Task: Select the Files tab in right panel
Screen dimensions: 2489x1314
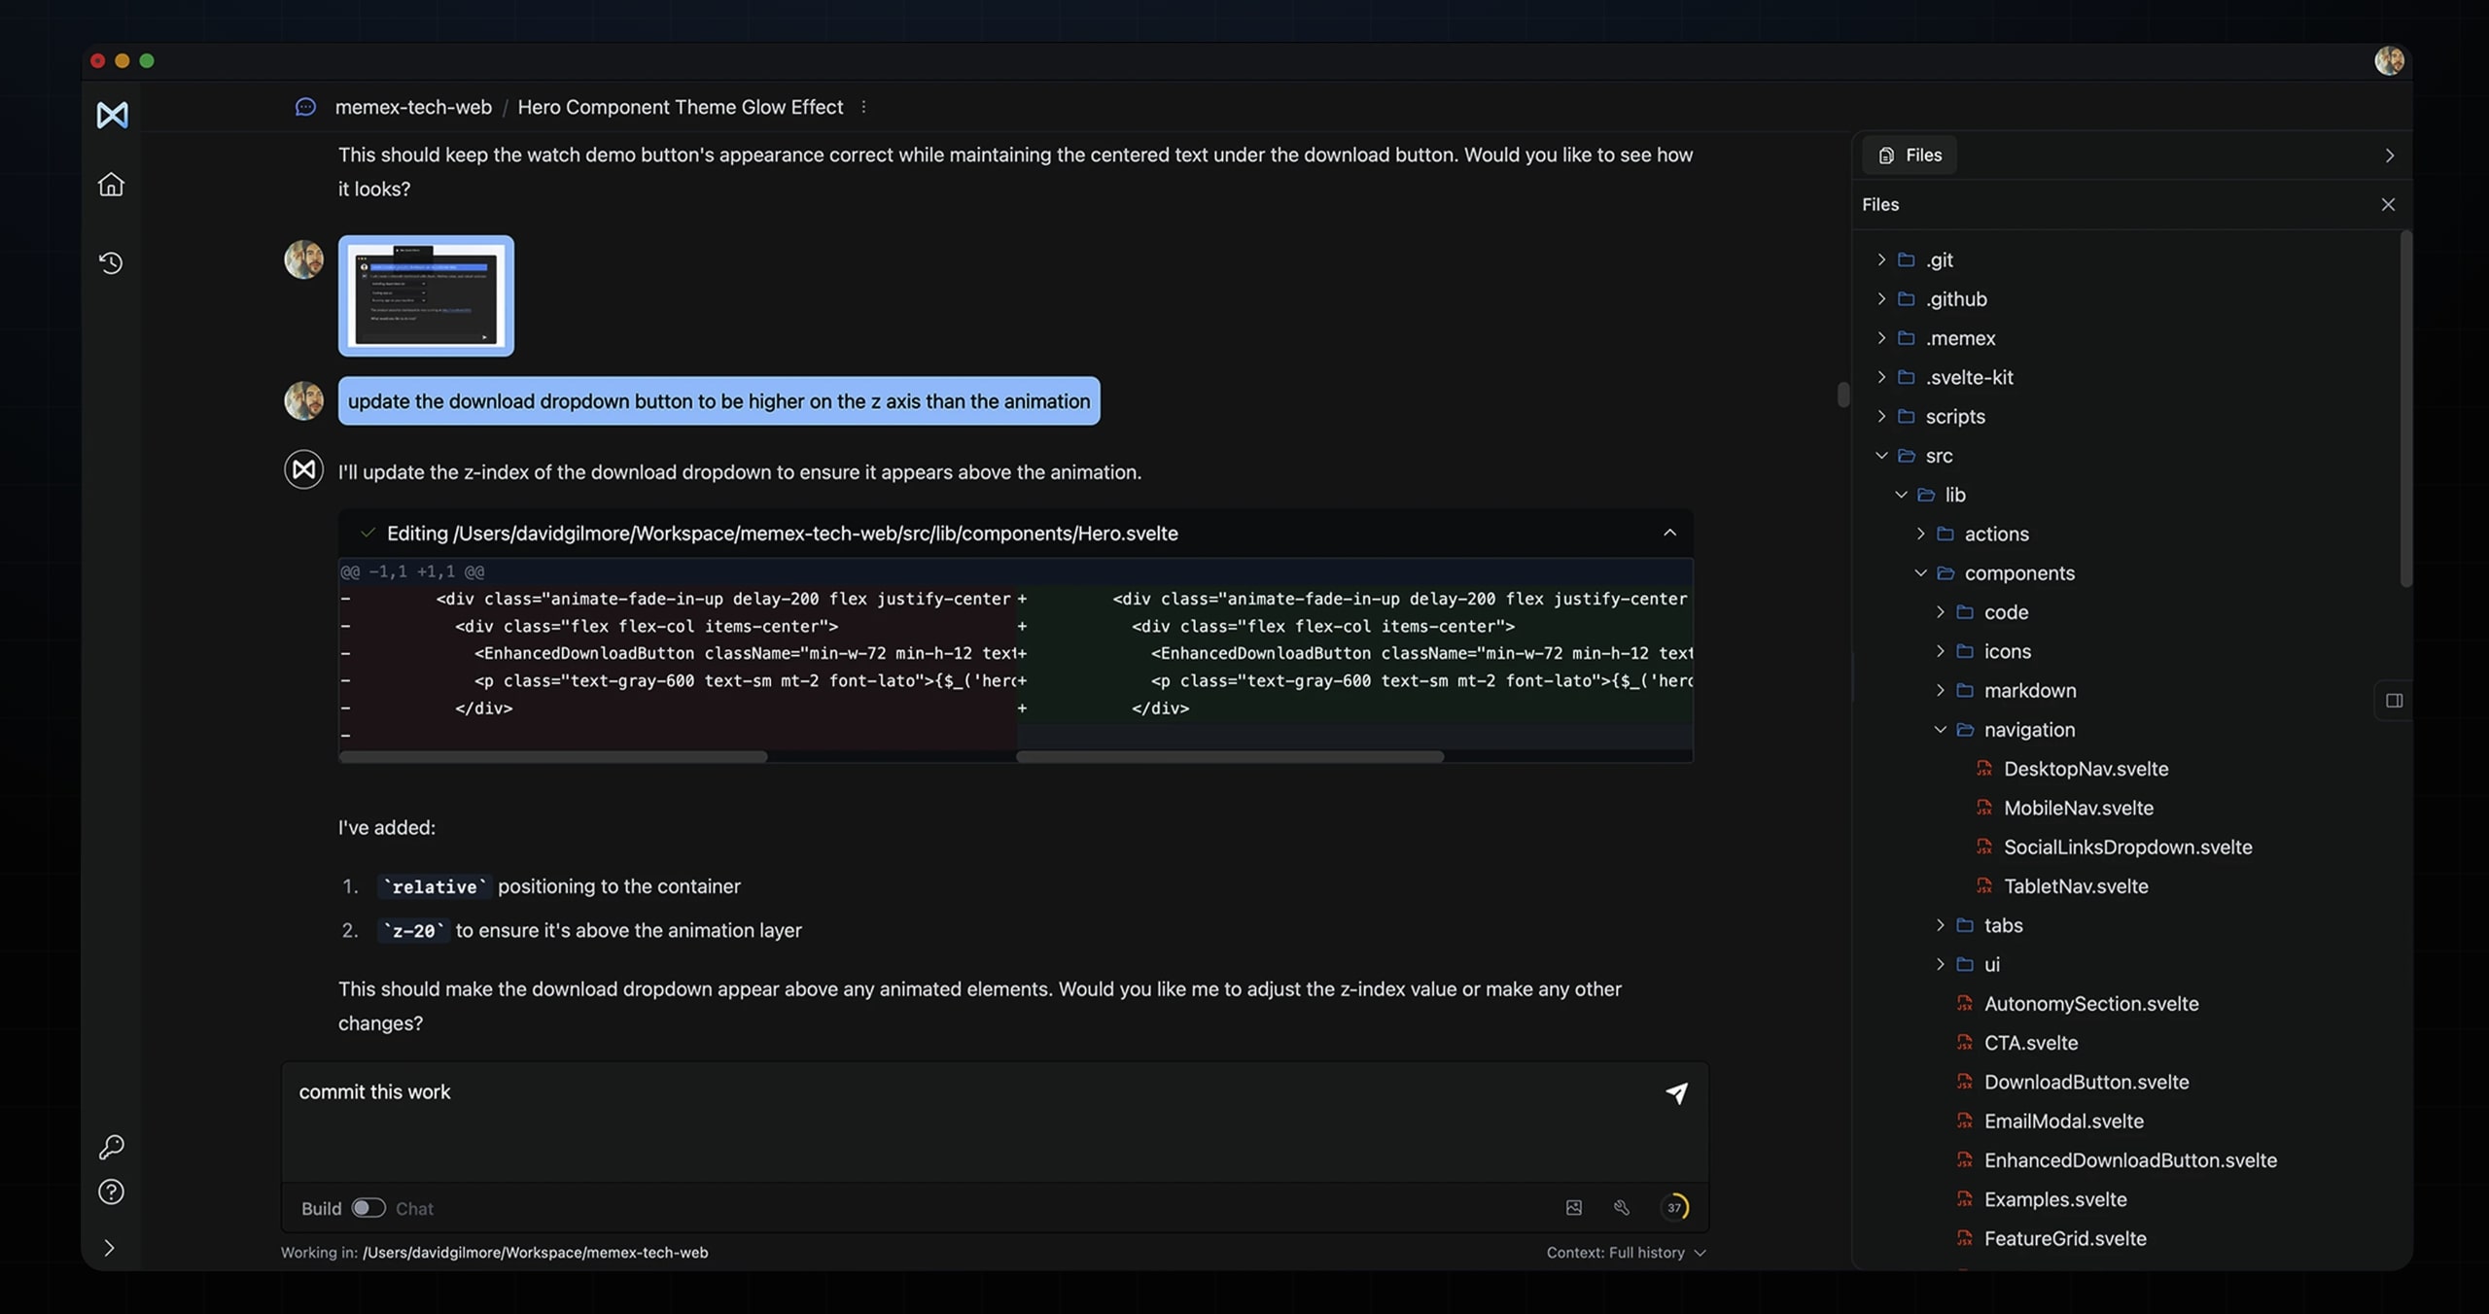Action: 1910,156
